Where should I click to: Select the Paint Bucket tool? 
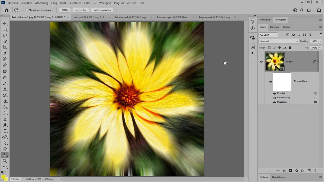coord(5,107)
